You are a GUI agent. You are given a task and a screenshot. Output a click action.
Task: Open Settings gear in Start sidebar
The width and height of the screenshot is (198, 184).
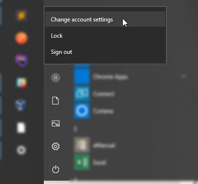click(56, 146)
